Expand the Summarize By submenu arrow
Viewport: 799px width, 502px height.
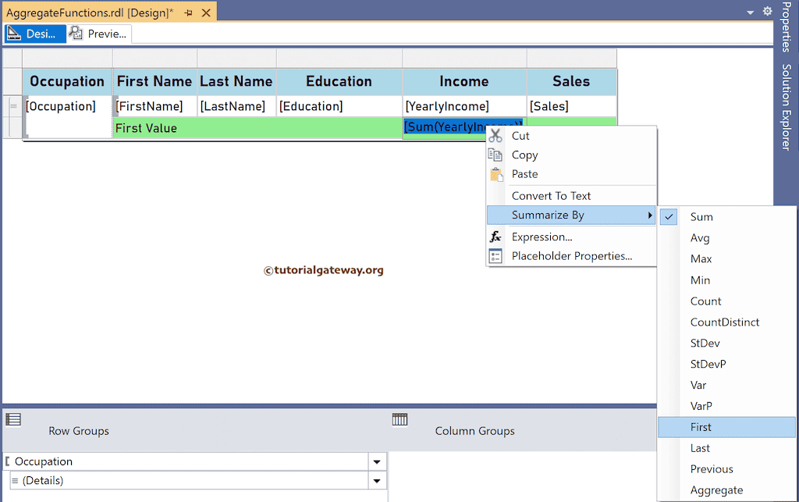click(650, 215)
